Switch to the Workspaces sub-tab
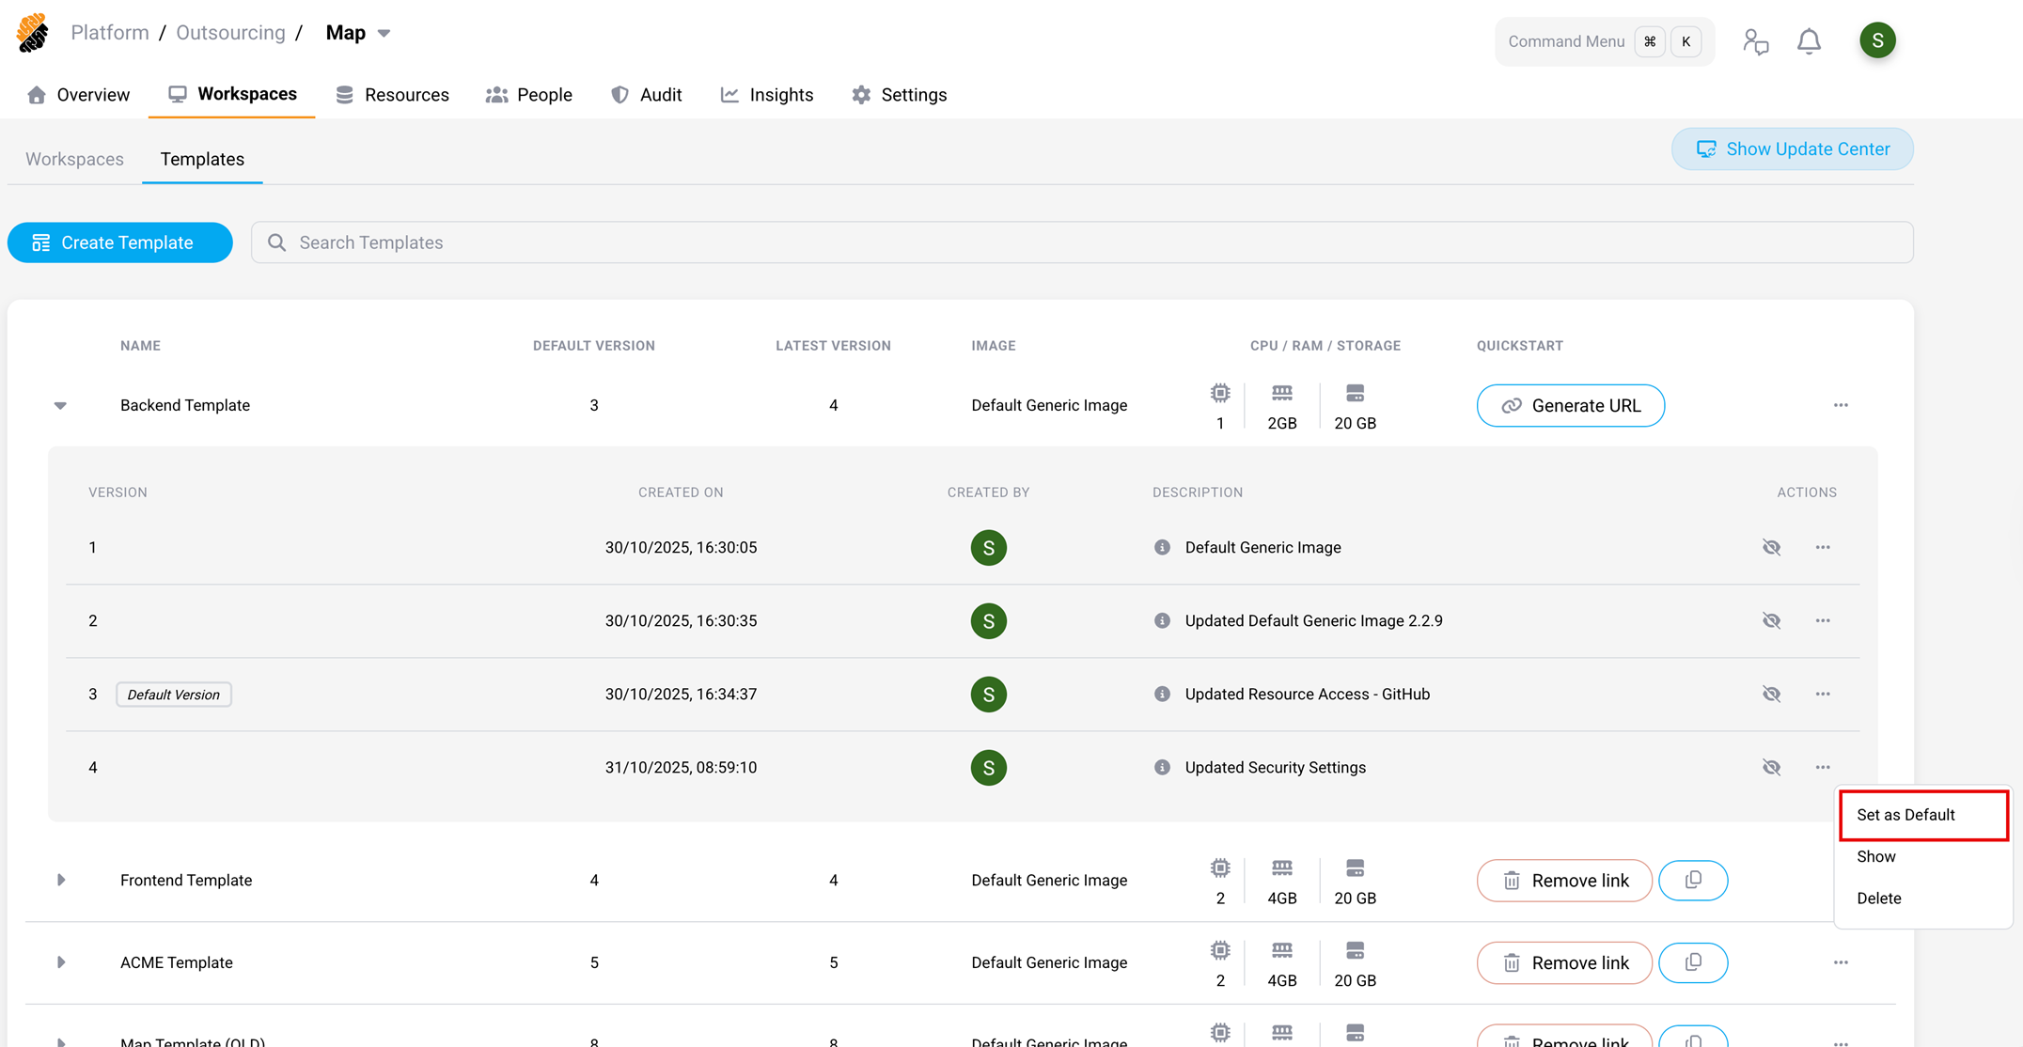This screenshot has height=1047, width=2023. pos(74,159)
